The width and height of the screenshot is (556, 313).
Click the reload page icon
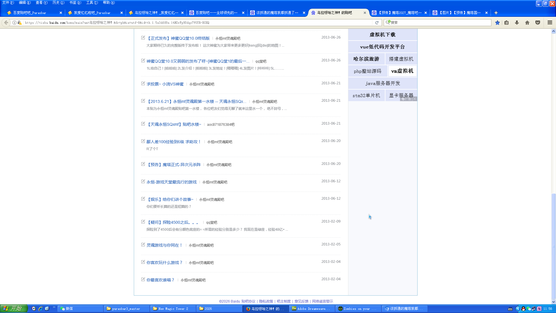pos(377,23)
